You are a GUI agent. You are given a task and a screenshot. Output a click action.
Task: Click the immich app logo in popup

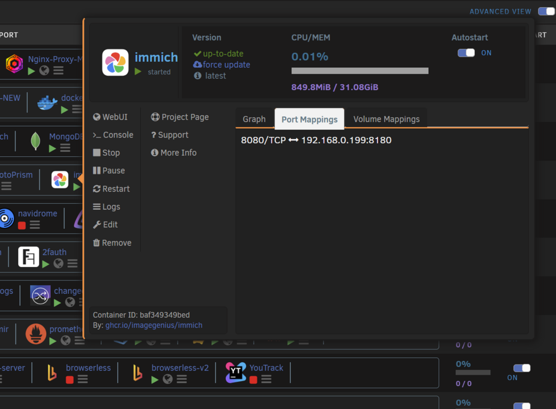(x=115, y=62)
